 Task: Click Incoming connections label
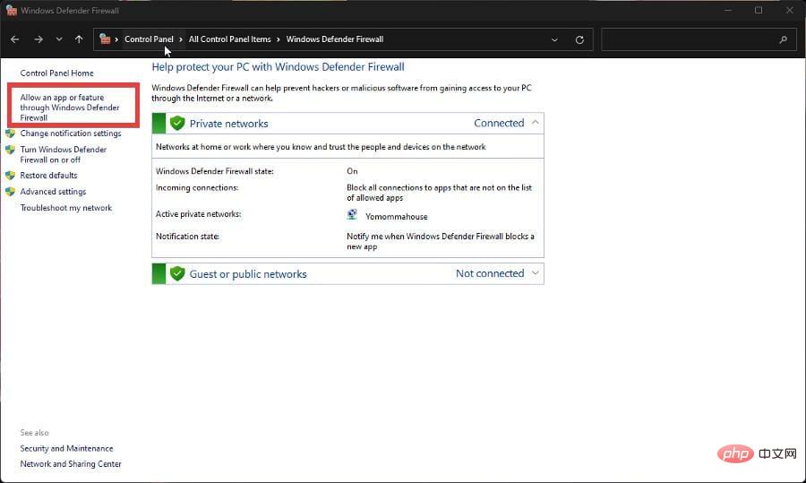pyautogui.click(x=197, y=188)
